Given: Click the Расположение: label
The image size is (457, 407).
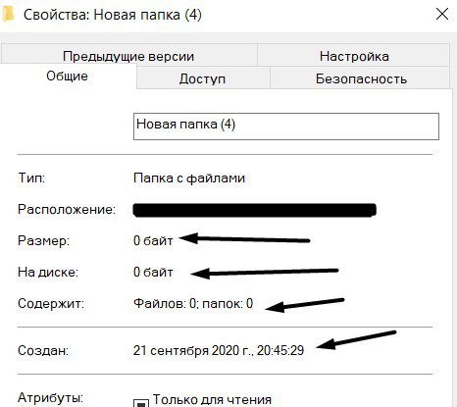Looking at the screenshot, I should (67, 209).
